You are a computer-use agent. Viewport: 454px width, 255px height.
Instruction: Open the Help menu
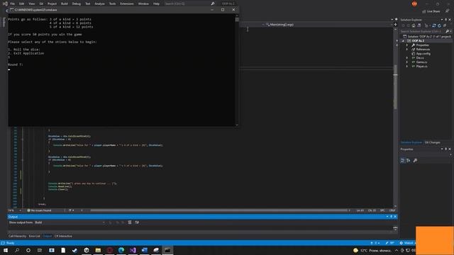(156, 4)
